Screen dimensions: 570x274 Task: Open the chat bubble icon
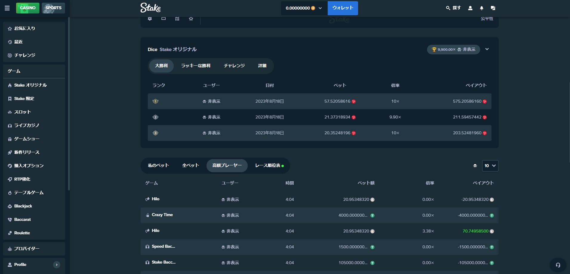point(493,8)
